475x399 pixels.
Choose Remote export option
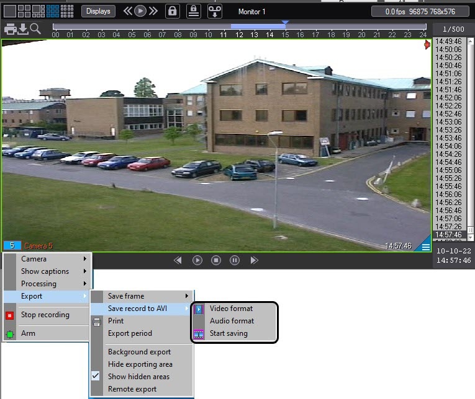(x=132, y=389)
